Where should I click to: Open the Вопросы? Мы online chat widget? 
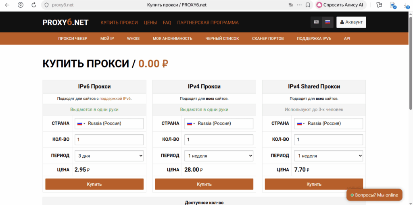point(374,195)
